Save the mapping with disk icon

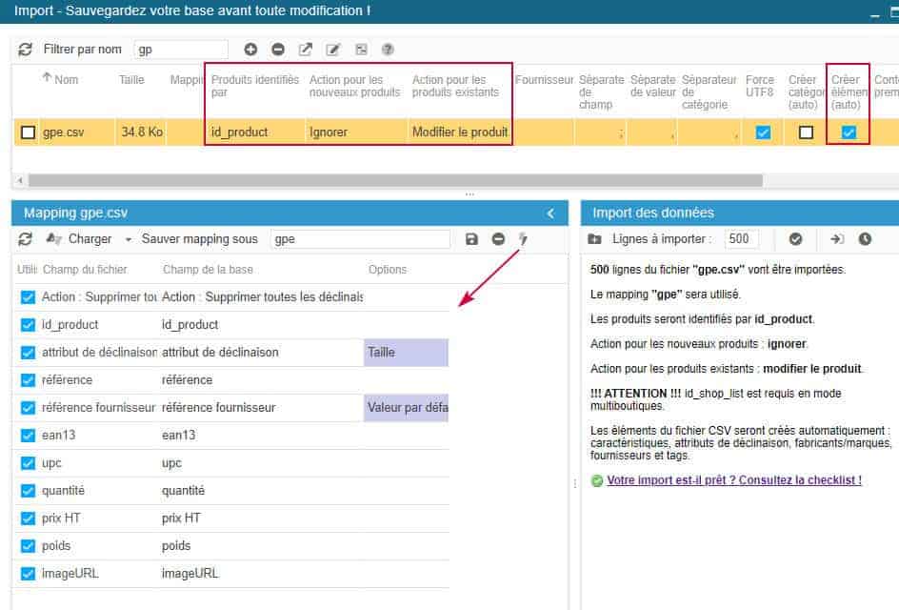(471, 239)
